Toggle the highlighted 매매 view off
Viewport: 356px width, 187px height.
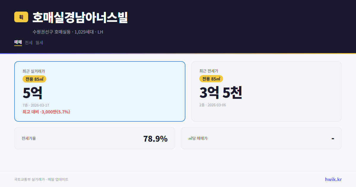pyautogui.click(x=18, y=42)
